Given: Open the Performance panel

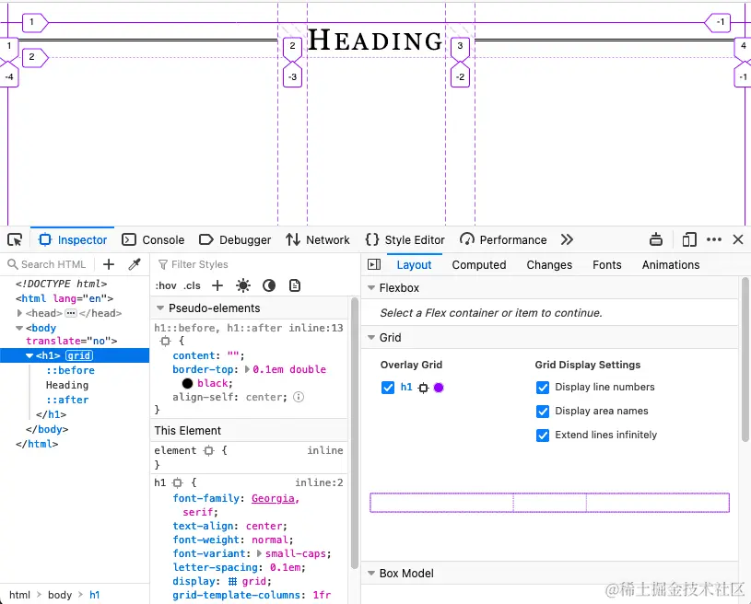Looking at the screenshot, I should pyautogui.click(x=503, y=239).
